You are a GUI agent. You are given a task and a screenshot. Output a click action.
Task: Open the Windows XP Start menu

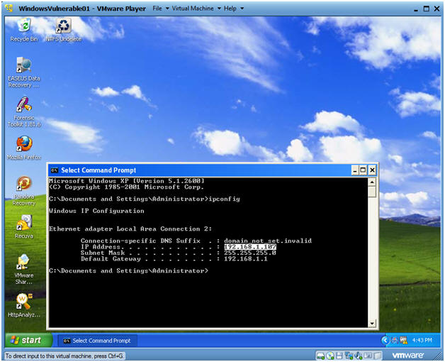point(28,340)
